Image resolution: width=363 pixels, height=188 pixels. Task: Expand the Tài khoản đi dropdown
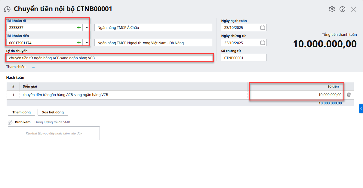point(87,28)
